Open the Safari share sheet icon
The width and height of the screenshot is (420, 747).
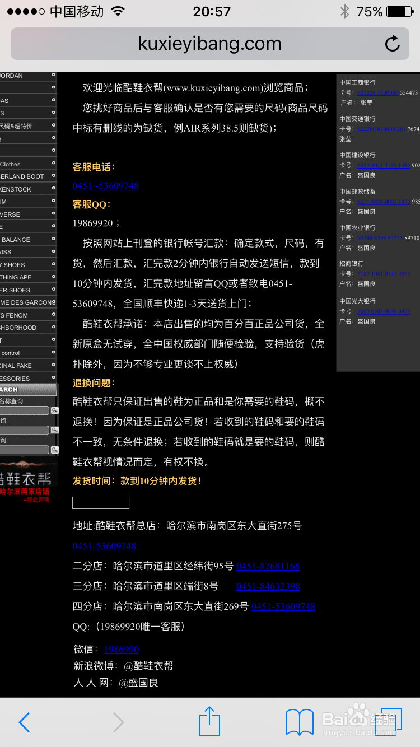click(x=209, y=721)
